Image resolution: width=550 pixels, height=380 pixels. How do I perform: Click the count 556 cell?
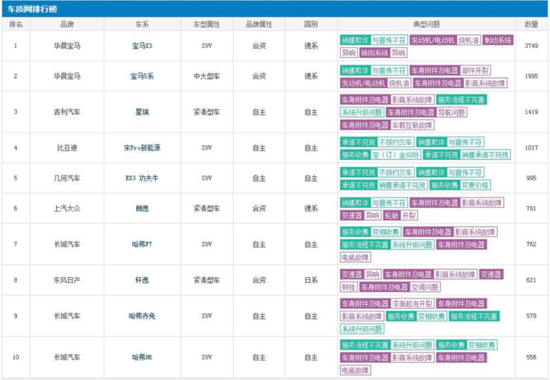pyautogui.click(x=531, y=357)
